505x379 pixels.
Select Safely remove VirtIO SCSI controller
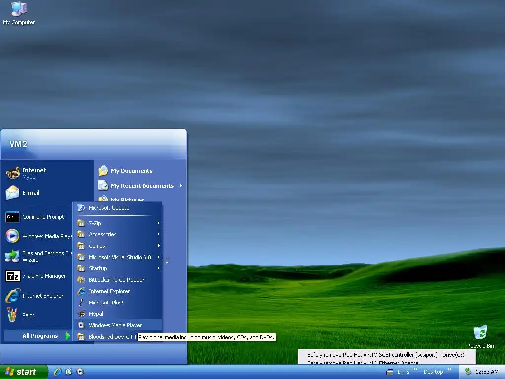(x=386, y=354)
